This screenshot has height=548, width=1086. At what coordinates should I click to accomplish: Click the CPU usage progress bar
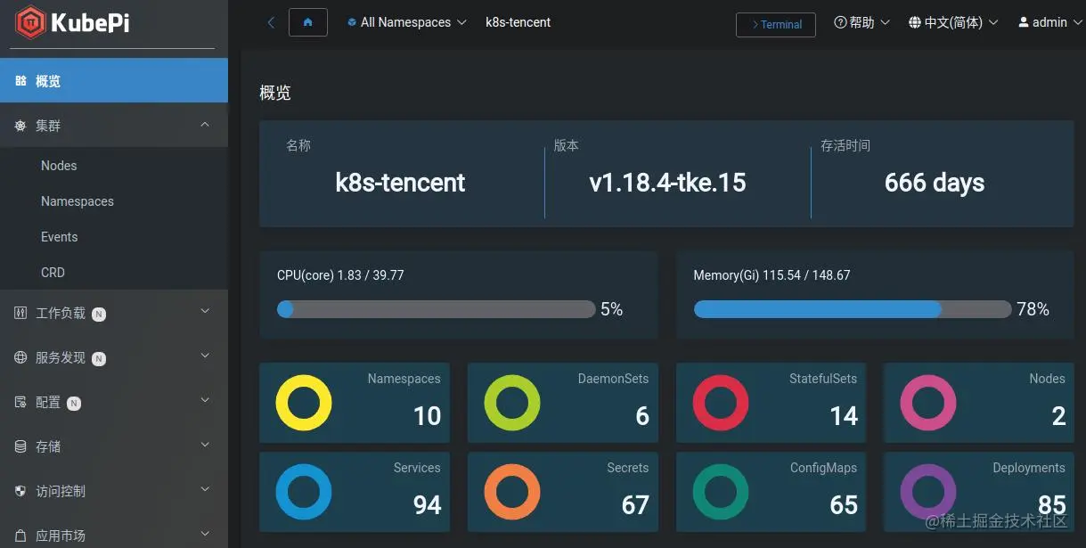pos(436,309)
